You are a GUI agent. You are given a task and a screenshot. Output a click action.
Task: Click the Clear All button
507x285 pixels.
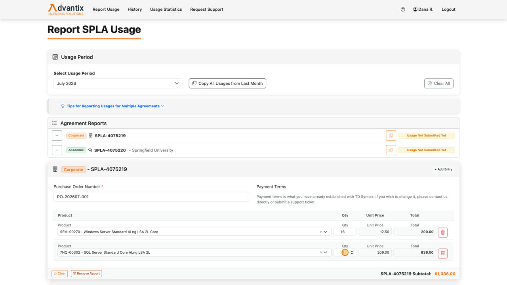[x=438, y=84]
